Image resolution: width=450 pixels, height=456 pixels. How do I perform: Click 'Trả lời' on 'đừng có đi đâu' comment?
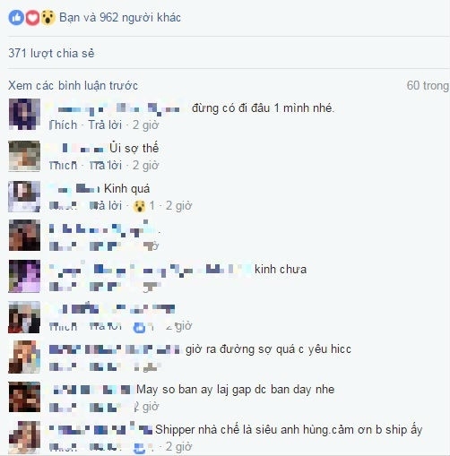[x=105, y=125]
